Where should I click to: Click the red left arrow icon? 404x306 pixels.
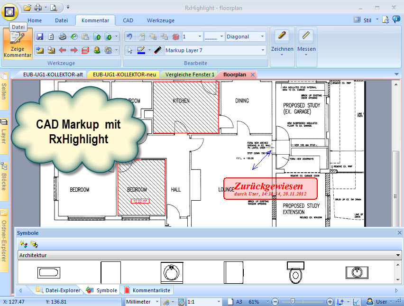point(62,50)
